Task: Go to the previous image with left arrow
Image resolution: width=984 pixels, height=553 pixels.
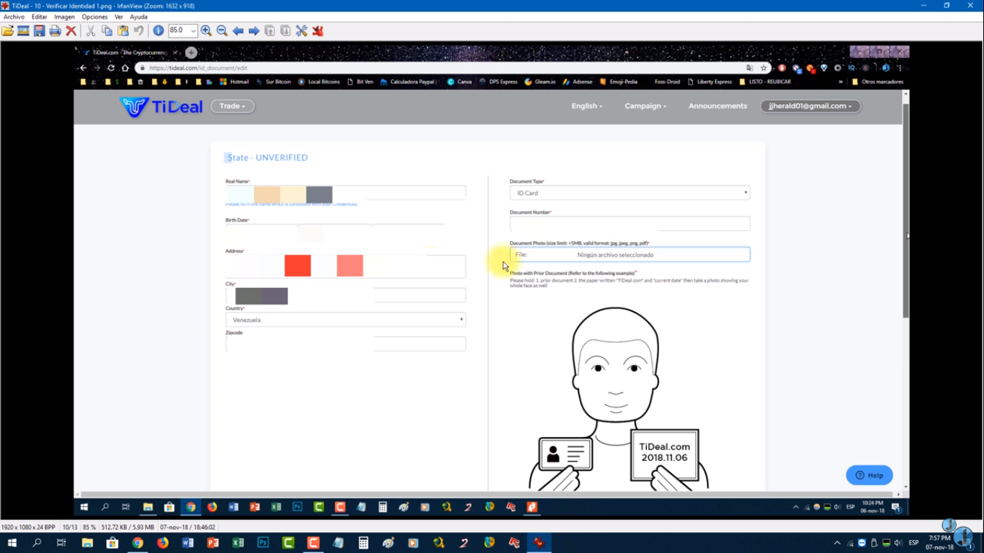Action: click(238, 31)
